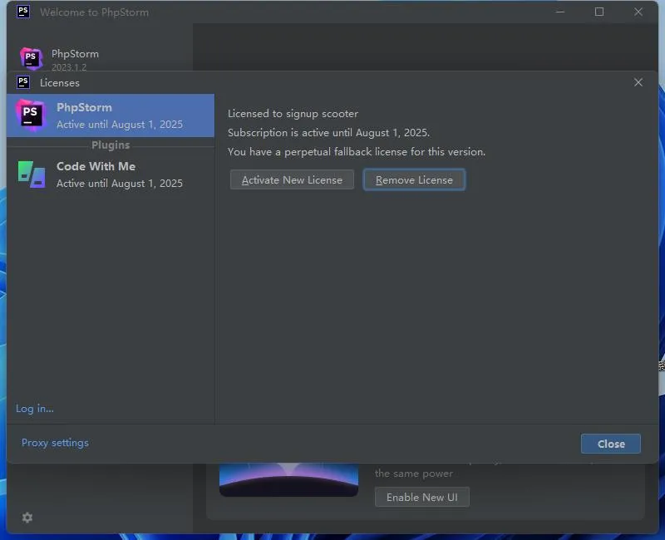Open settings gear in Welcome window

[27, 518]
